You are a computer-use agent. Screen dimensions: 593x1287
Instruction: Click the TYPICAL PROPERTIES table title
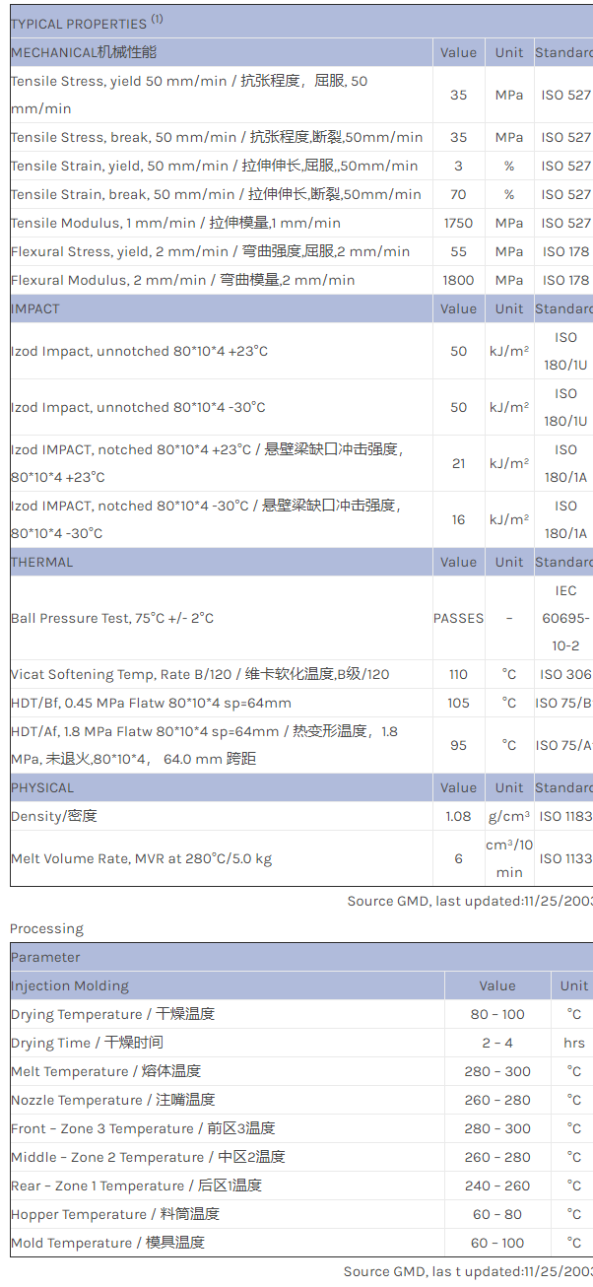(79, 23)
